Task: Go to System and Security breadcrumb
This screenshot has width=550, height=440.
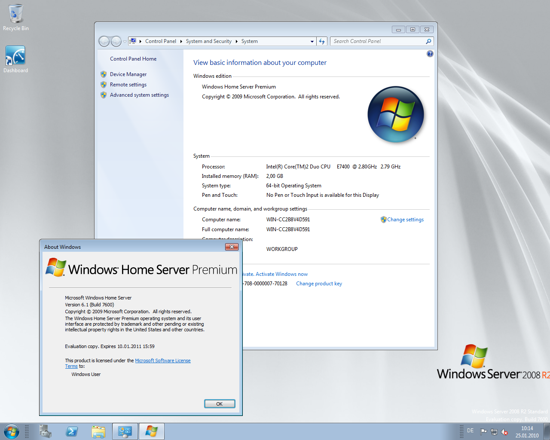Action: (209, 41)
